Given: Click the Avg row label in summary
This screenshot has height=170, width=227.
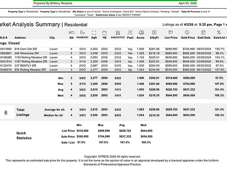Looking at the screenshot, I should [61, 90].
